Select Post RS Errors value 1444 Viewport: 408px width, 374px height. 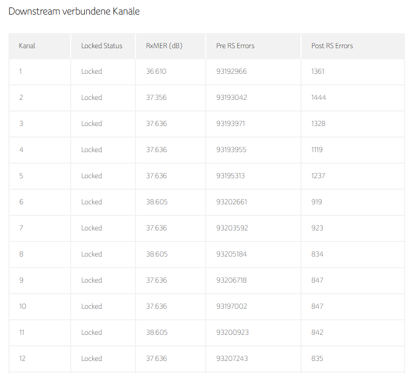[318, 97]
